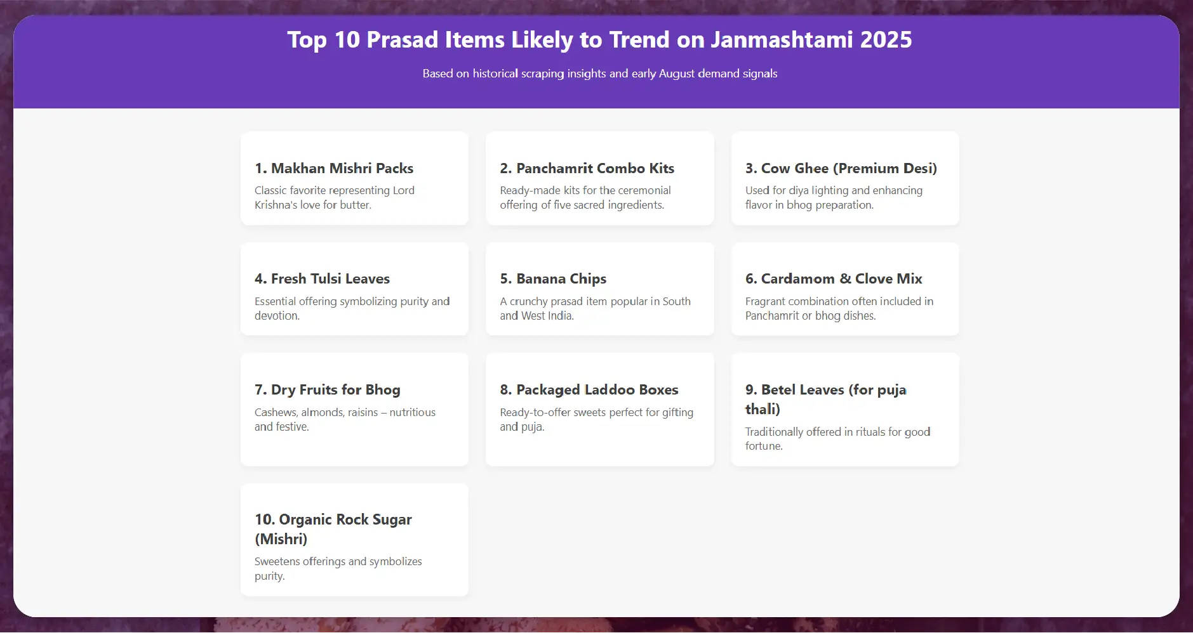The width and height of the screenshot is (1193, 633).
Task: Select the Organic Rock Sugar (Mishri) heading
Action: pyautogui.click(x=333, y=529)
